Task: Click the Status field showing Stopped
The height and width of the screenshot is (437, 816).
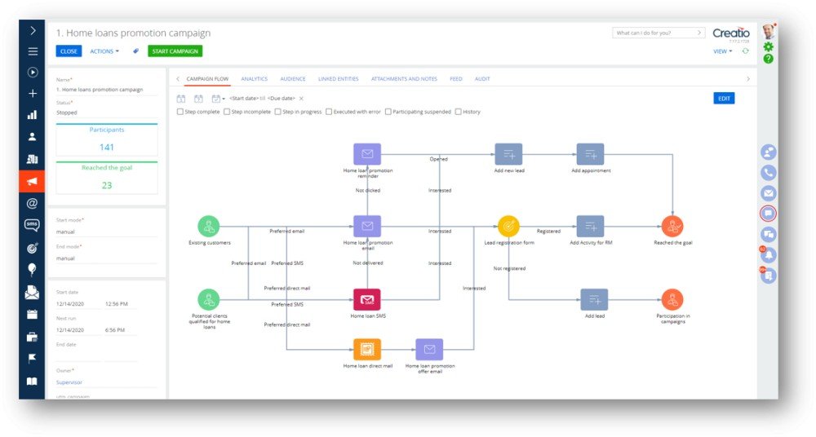Action: (x=107, y=113)
